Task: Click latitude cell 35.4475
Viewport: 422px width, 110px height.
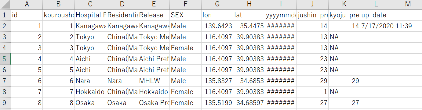Action: [249, 26]
